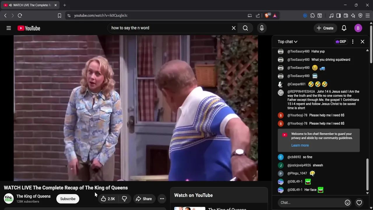Send a heart reaction in chat
Screen dimensions: 373x210
point(359,202)
